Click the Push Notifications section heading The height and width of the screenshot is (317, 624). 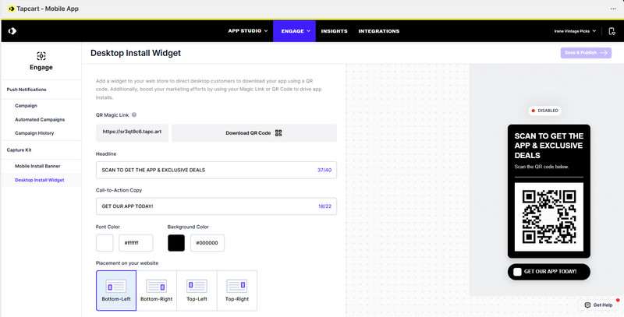pos(27,90)
